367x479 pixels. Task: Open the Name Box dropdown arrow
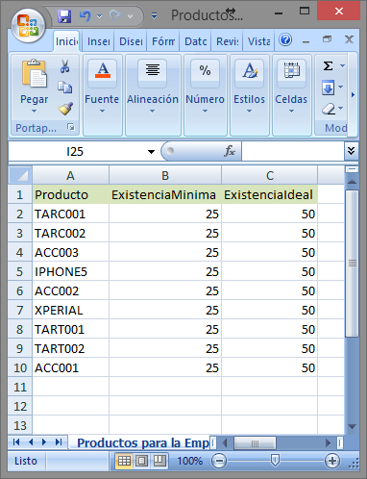pyautogui.click(x=151, y=152)
